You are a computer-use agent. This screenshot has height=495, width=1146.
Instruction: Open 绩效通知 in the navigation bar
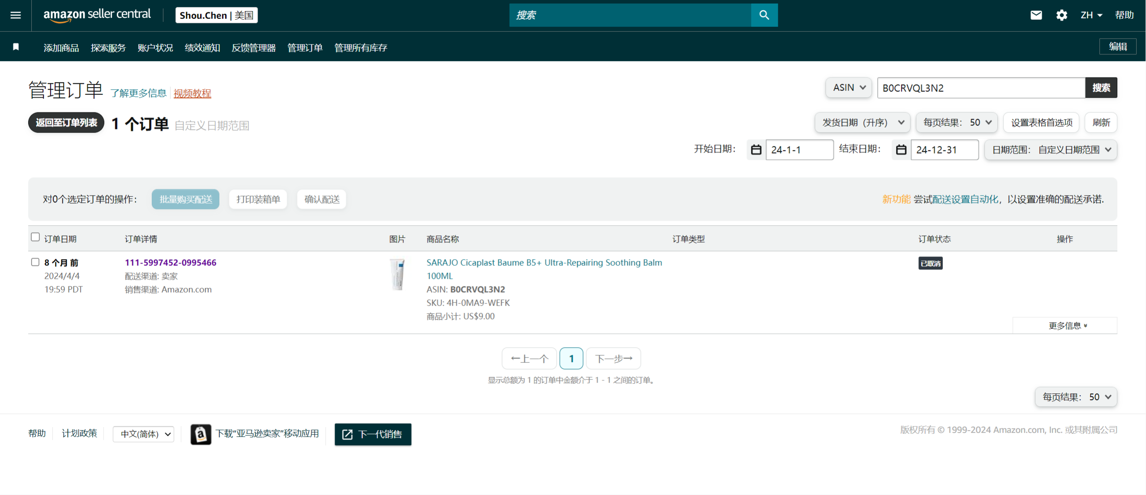click(x=202, y=48)
